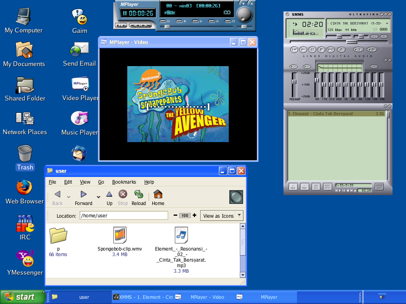
Task: Open the Send Email desktop icon
Action: 79,54
